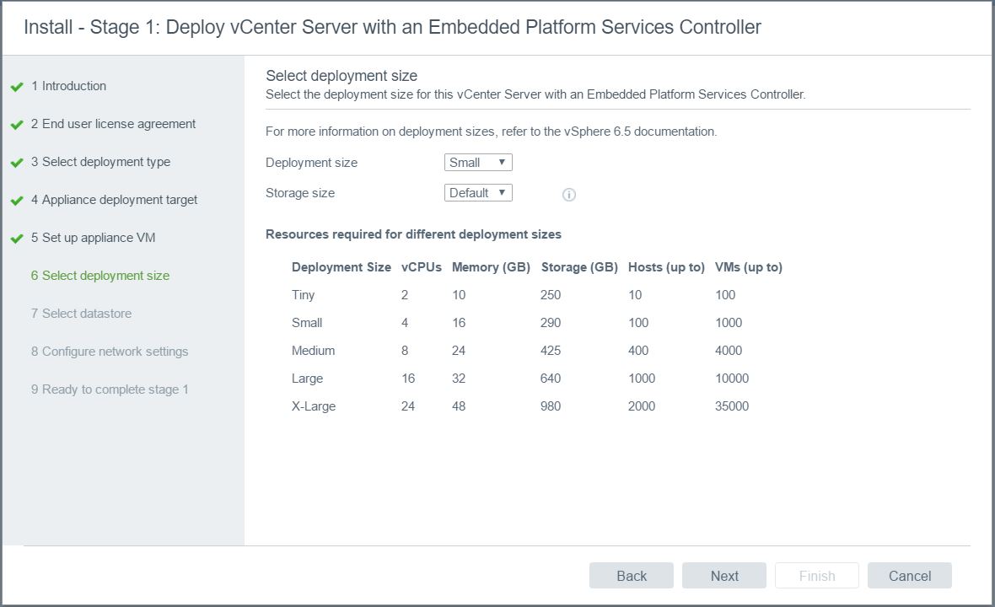Image resolution: width=995 pixels, height=607 pixels.
Task: Click the vCPUs column header
Action: [x=422, y=267]
